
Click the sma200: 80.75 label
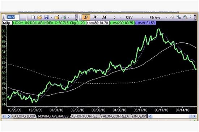coord(122,23)
